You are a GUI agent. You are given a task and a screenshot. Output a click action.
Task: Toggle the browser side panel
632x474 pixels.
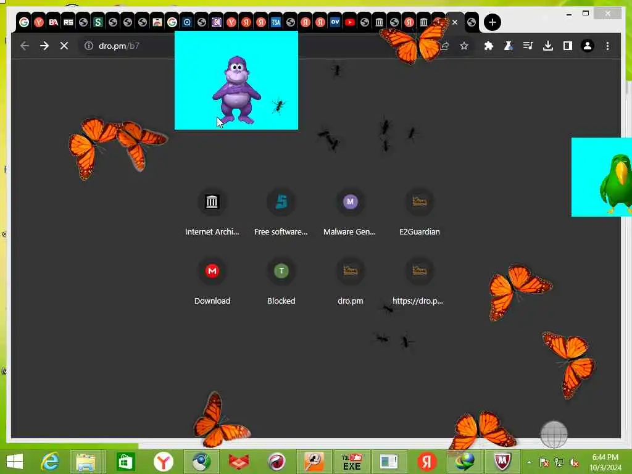click(x=568, y=46)
